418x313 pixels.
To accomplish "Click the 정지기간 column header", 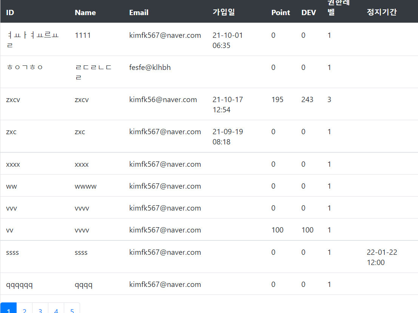I will click(x=382, y=12).
